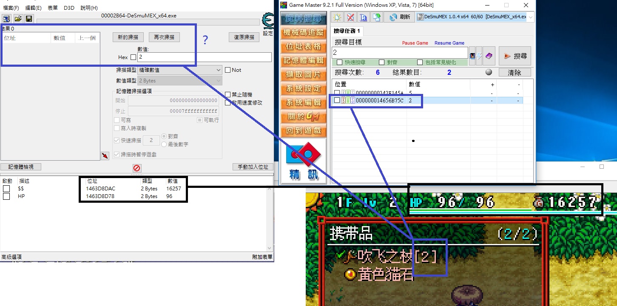Click the copy-task icon with green arrow
The height and width of the screenshot is (306, 617).
tap(376, 17)
